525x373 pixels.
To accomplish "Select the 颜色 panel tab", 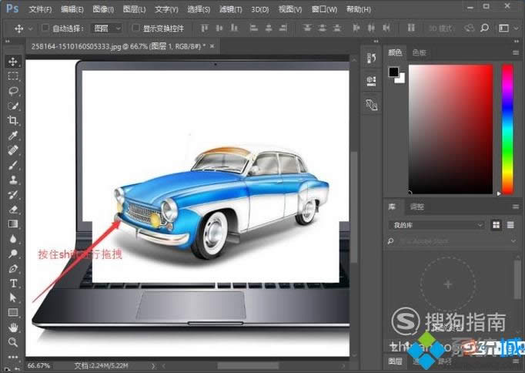I will click(x=395, y=52).
